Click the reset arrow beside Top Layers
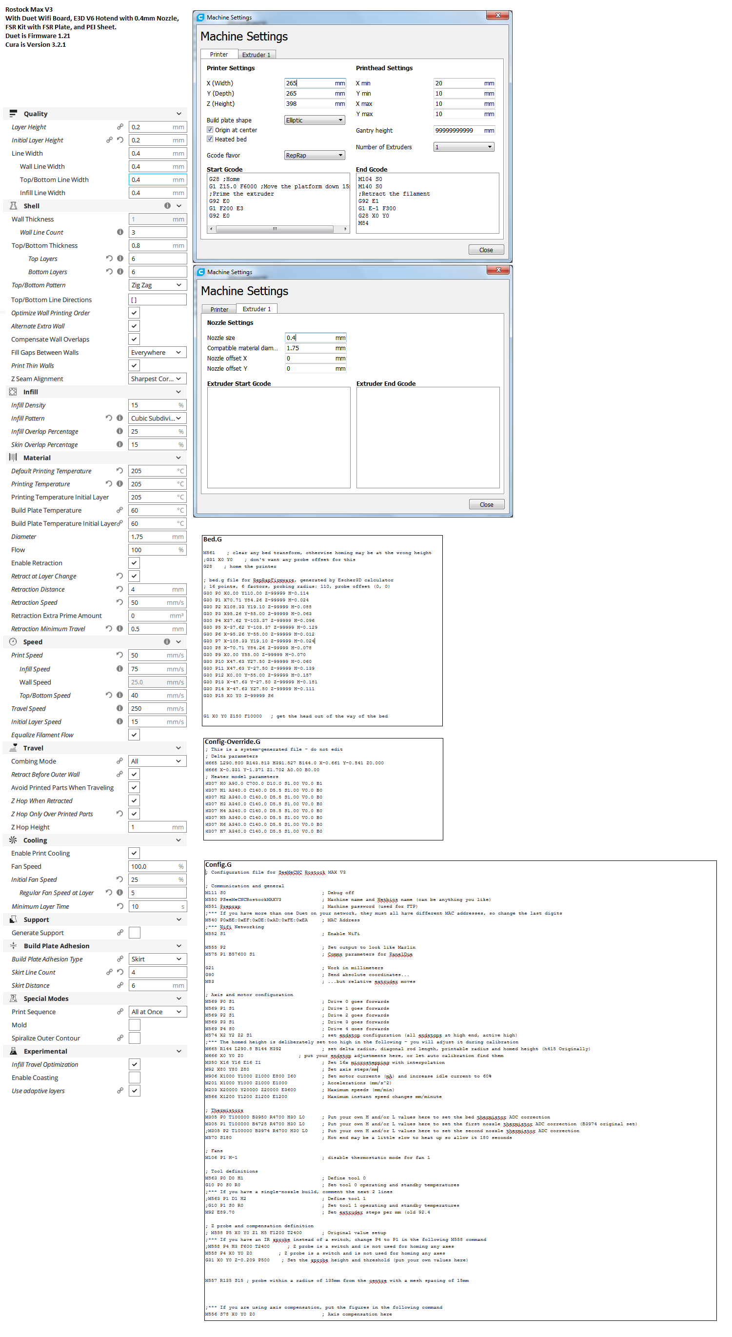 [109, 259]
